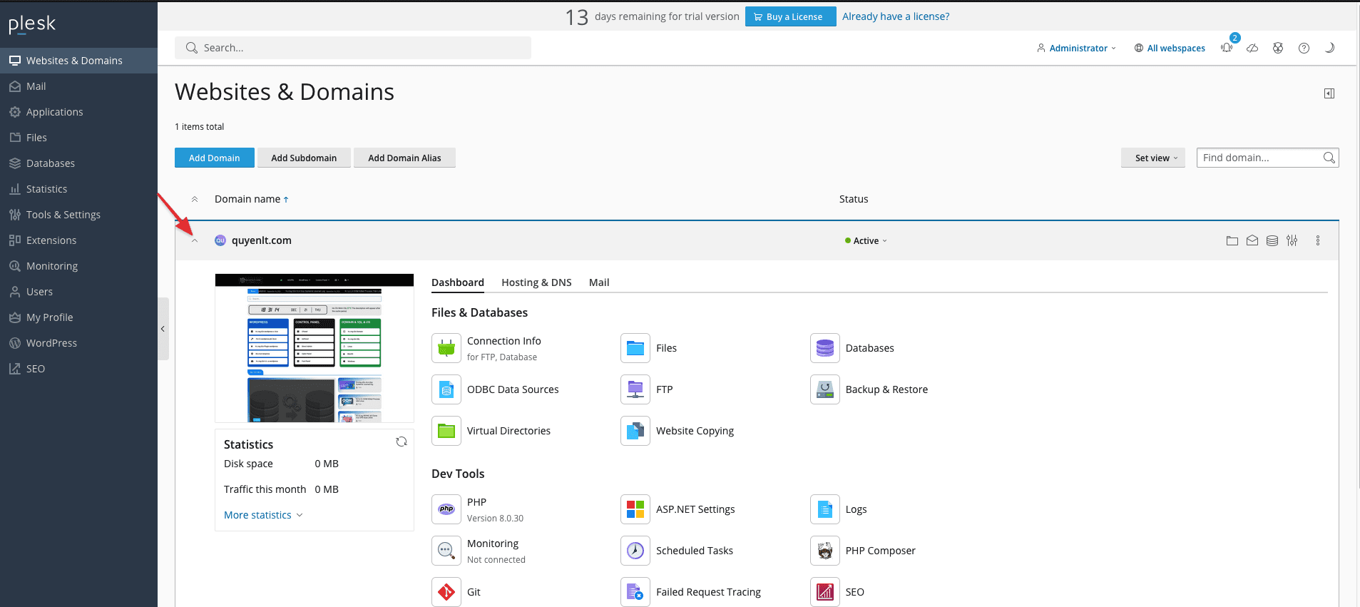The image size is (1360, 607).
Task: Open Mail in the sidebar
Action: [78, 86]
